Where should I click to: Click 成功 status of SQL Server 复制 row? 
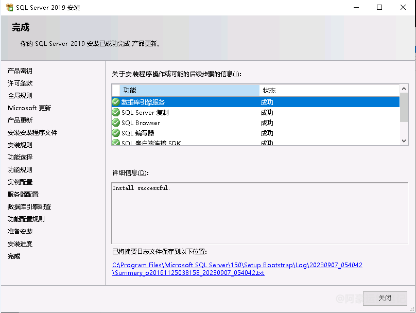(x=267, y=112)
